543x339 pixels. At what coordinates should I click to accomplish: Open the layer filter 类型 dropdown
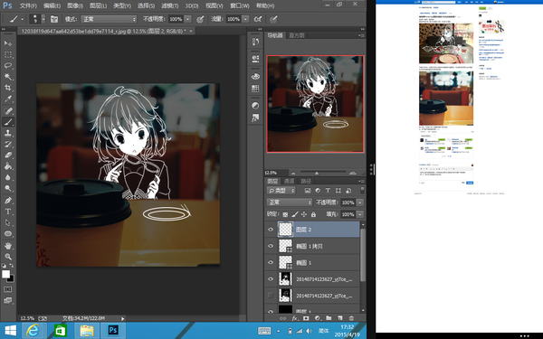coord(281,191)
